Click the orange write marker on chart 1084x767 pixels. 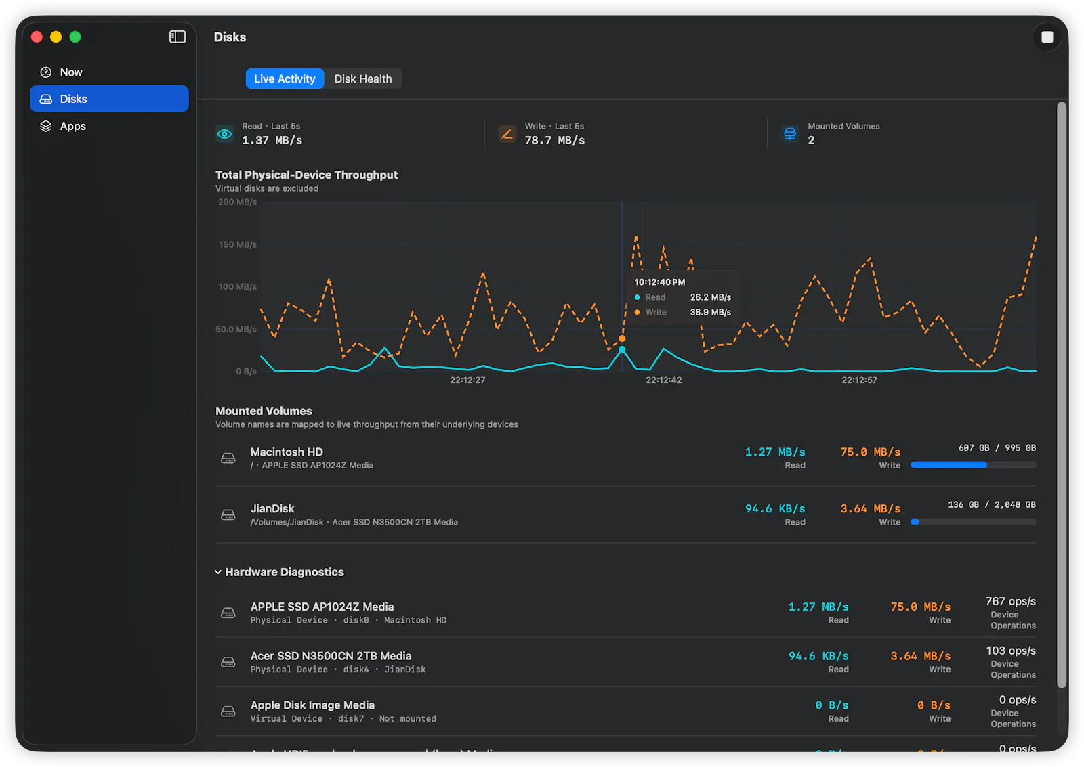click(622, 338)
